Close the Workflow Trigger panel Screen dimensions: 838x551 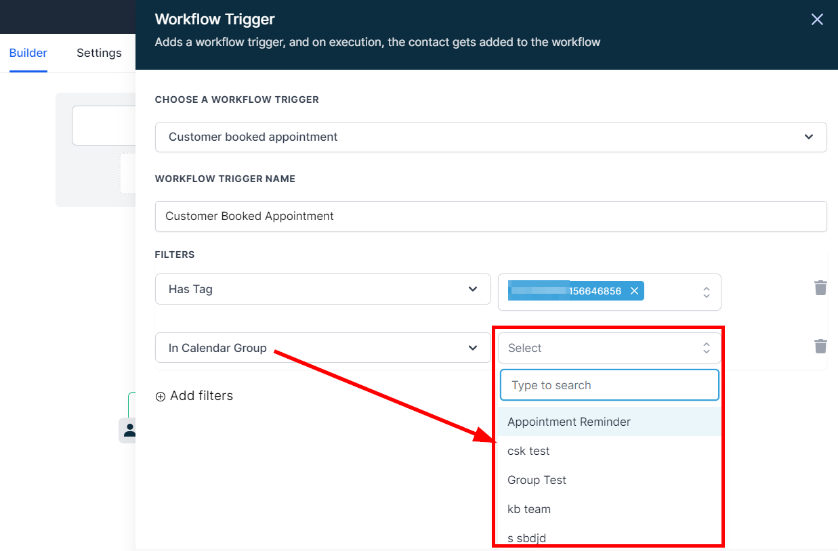pyautogui.click(x=817, y=20)
